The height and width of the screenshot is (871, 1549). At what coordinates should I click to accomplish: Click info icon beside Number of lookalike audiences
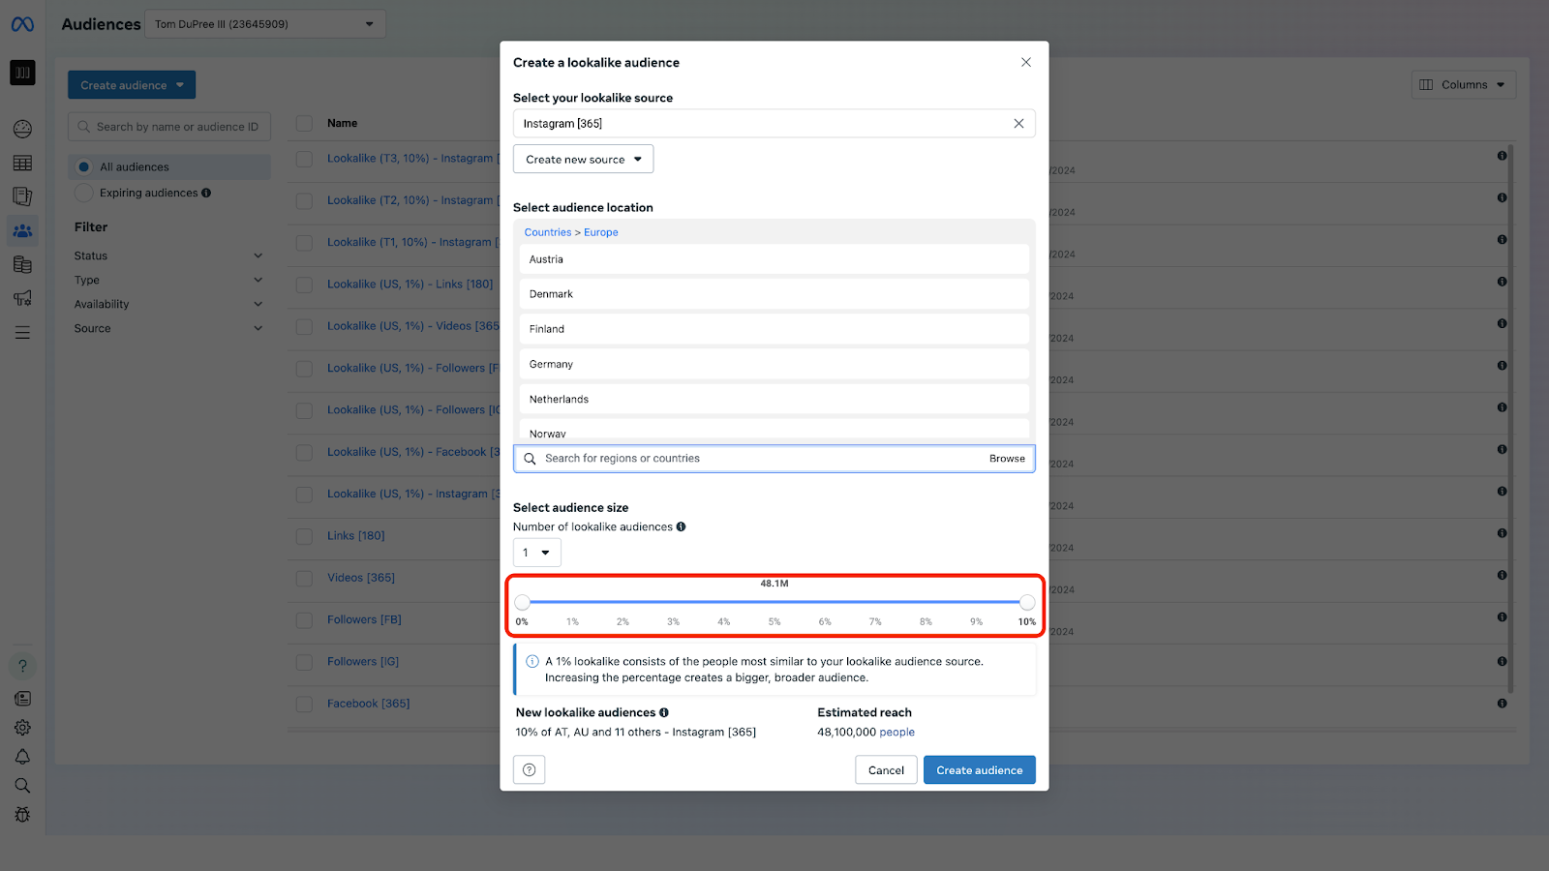pos(681,526)
